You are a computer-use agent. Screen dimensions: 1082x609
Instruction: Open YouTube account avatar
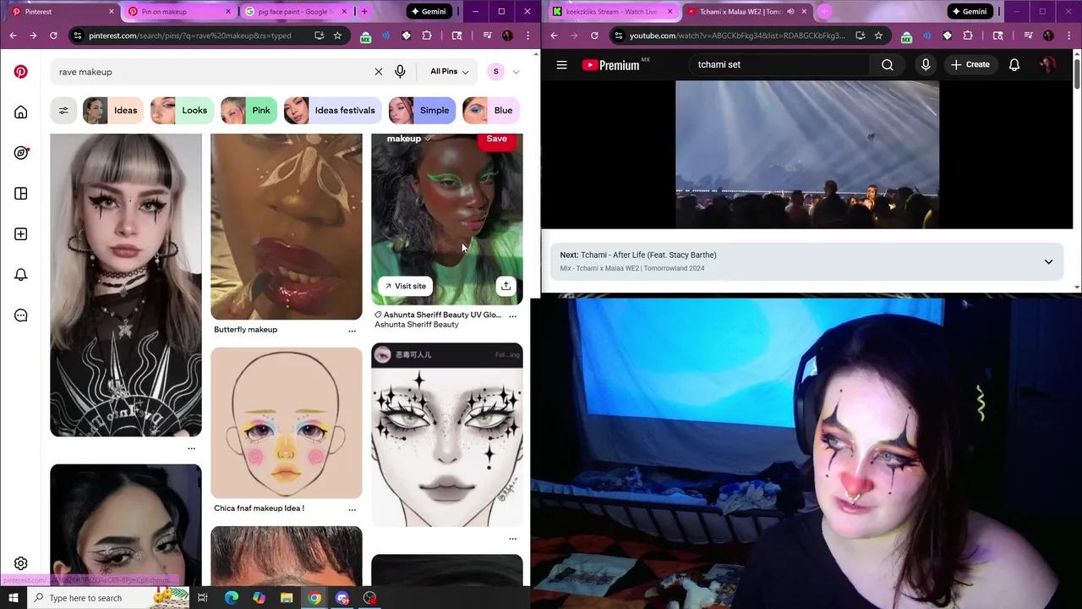click(1047, 64)
